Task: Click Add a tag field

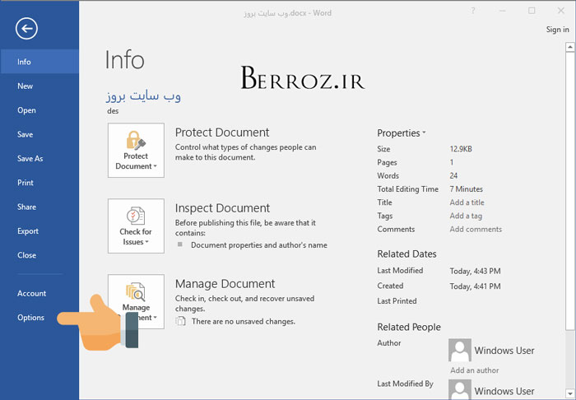Action: coord(466,216)
